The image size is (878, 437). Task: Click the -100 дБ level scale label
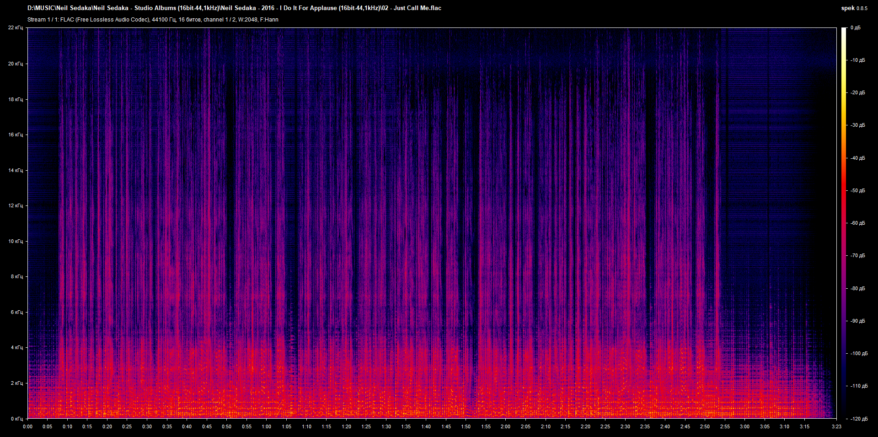(x=859, y=353)
